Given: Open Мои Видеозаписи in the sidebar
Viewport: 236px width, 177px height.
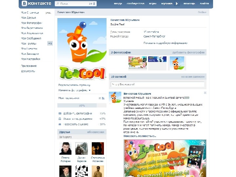Looking at the screenshot, I should [32, 28].
